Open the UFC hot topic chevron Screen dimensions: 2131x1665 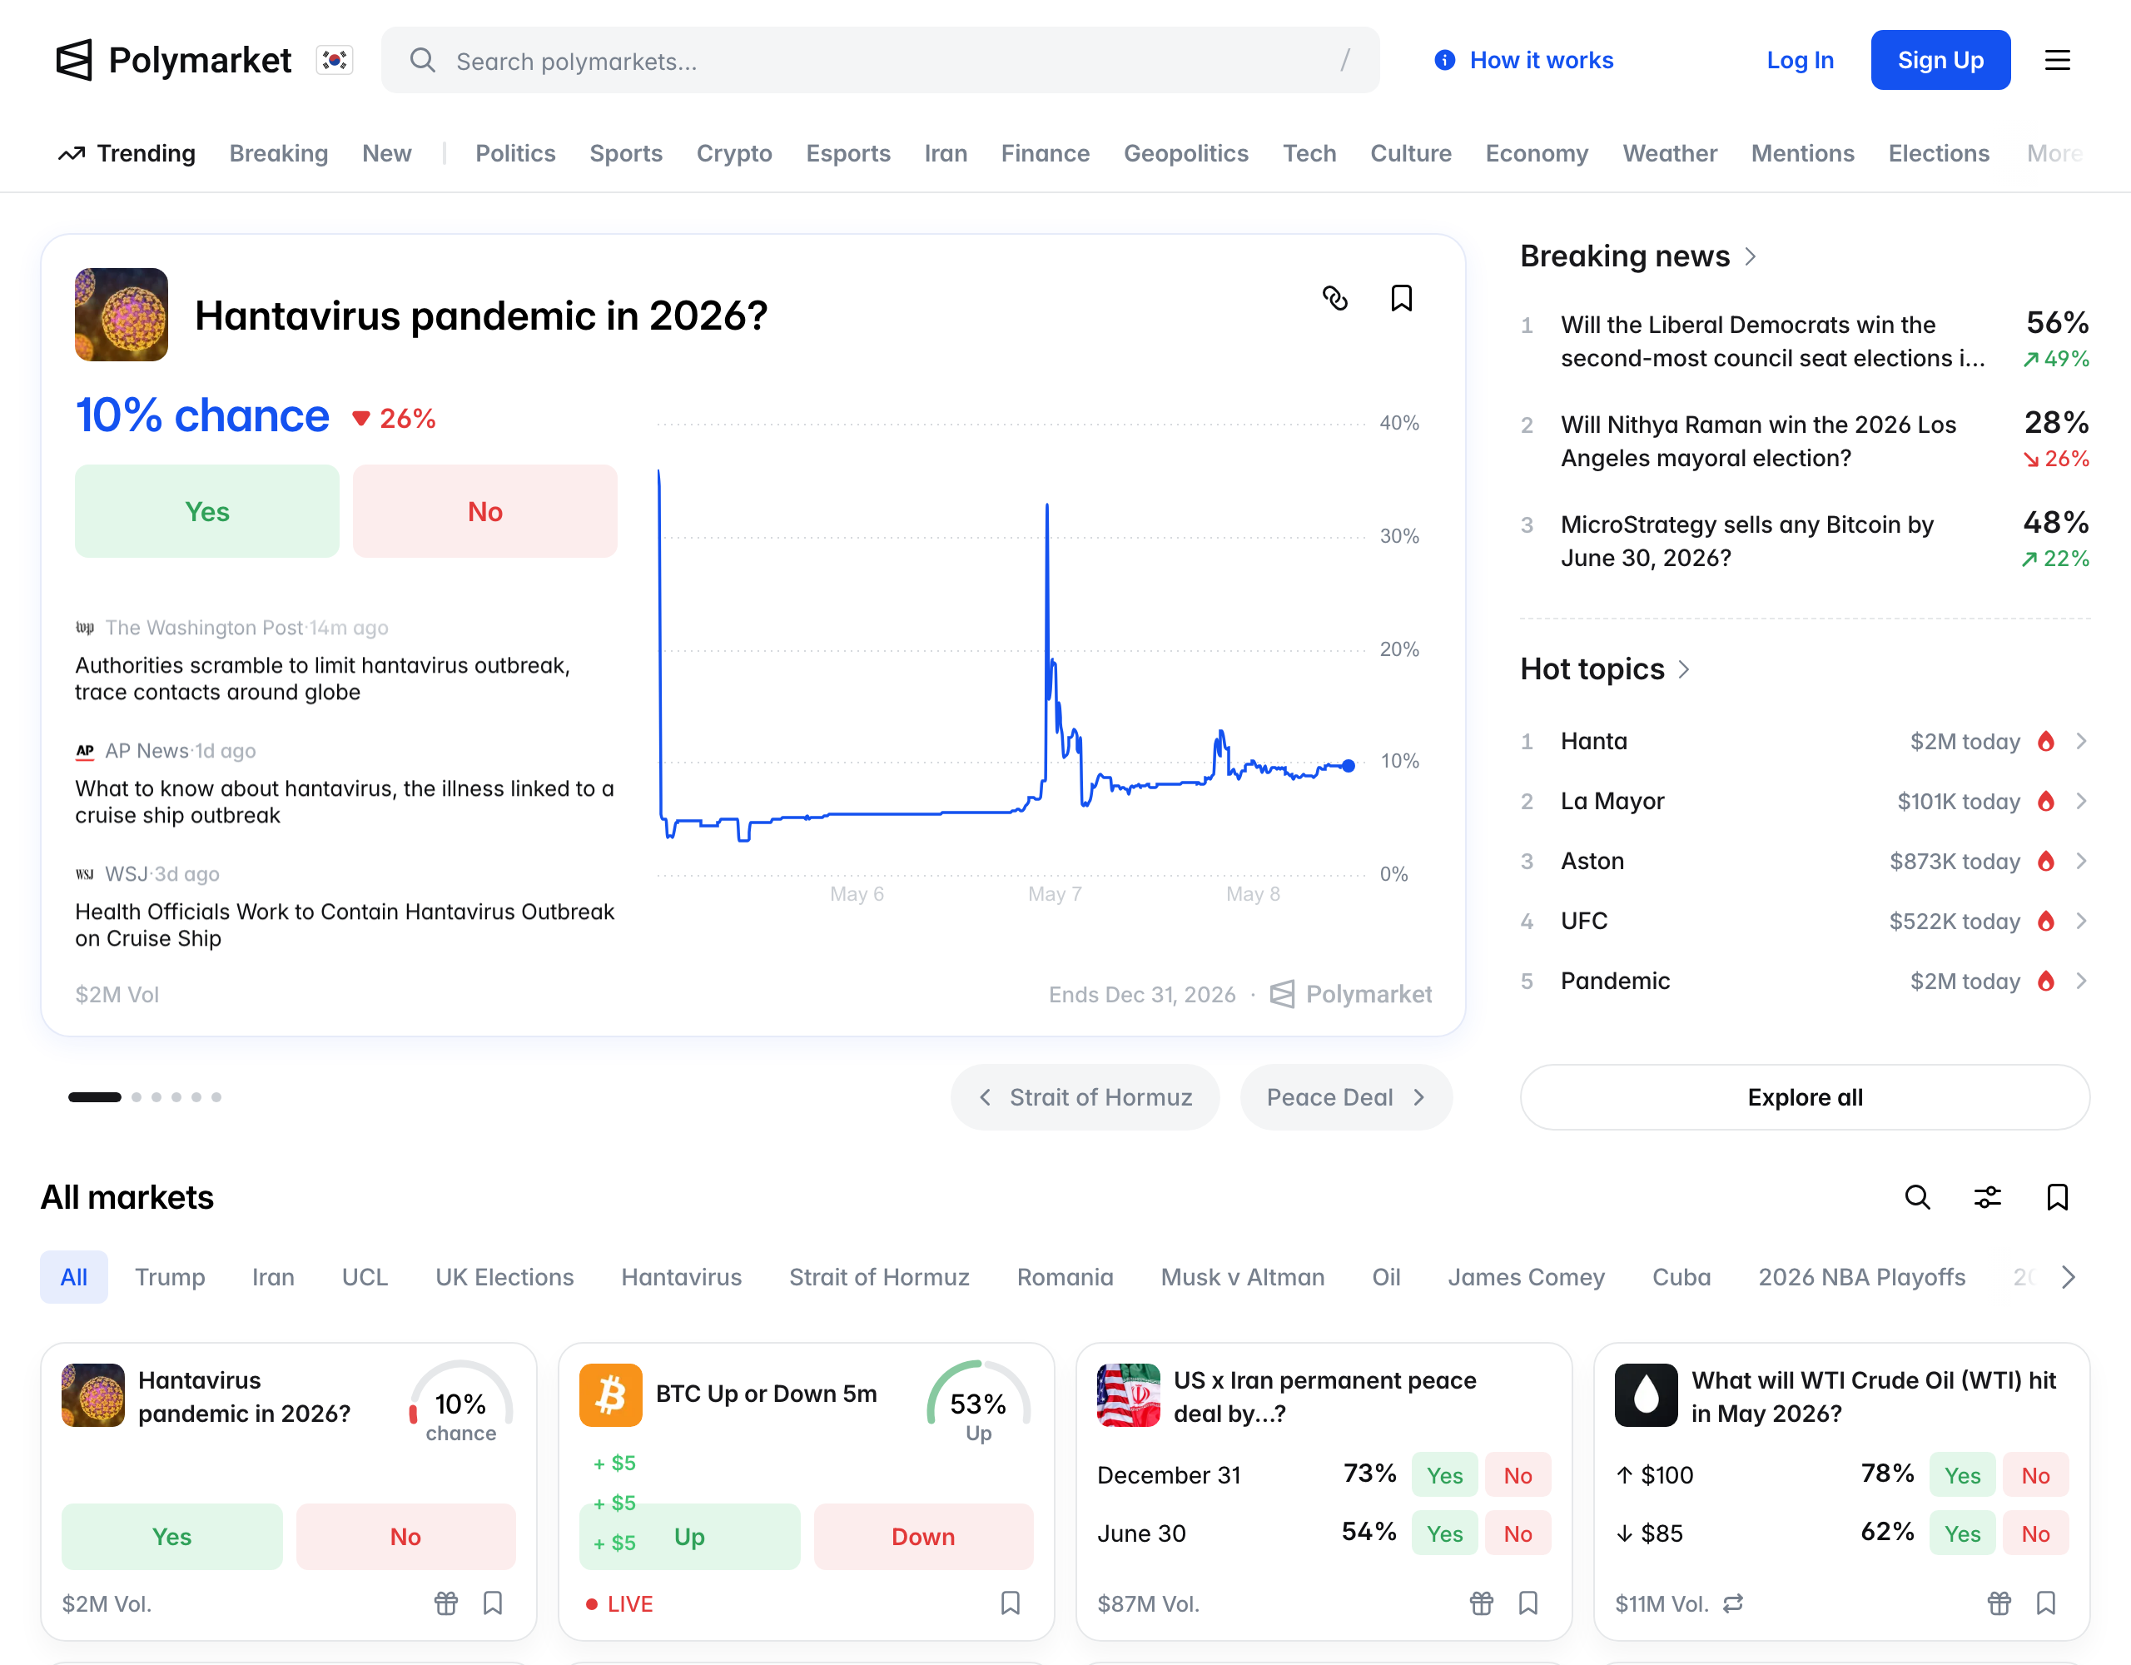coord(2081,921)
